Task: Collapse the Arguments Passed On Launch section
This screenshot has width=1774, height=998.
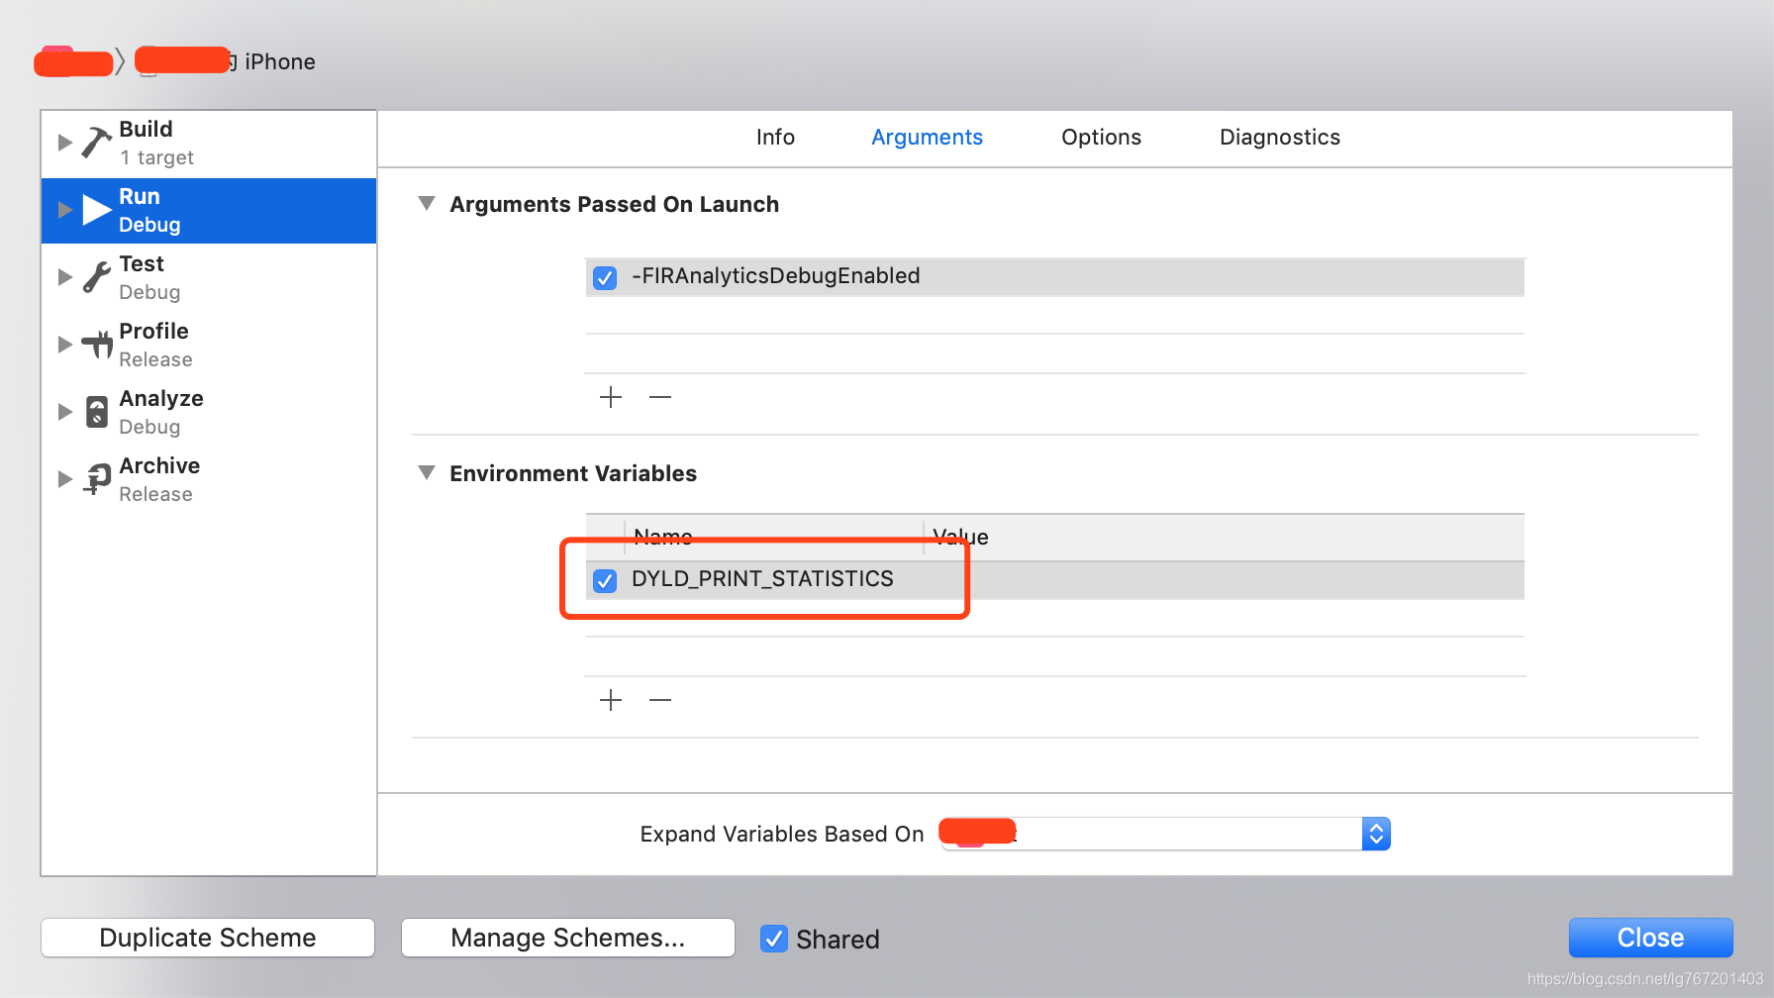Action: pyautogui.click(x=427, y=204)
